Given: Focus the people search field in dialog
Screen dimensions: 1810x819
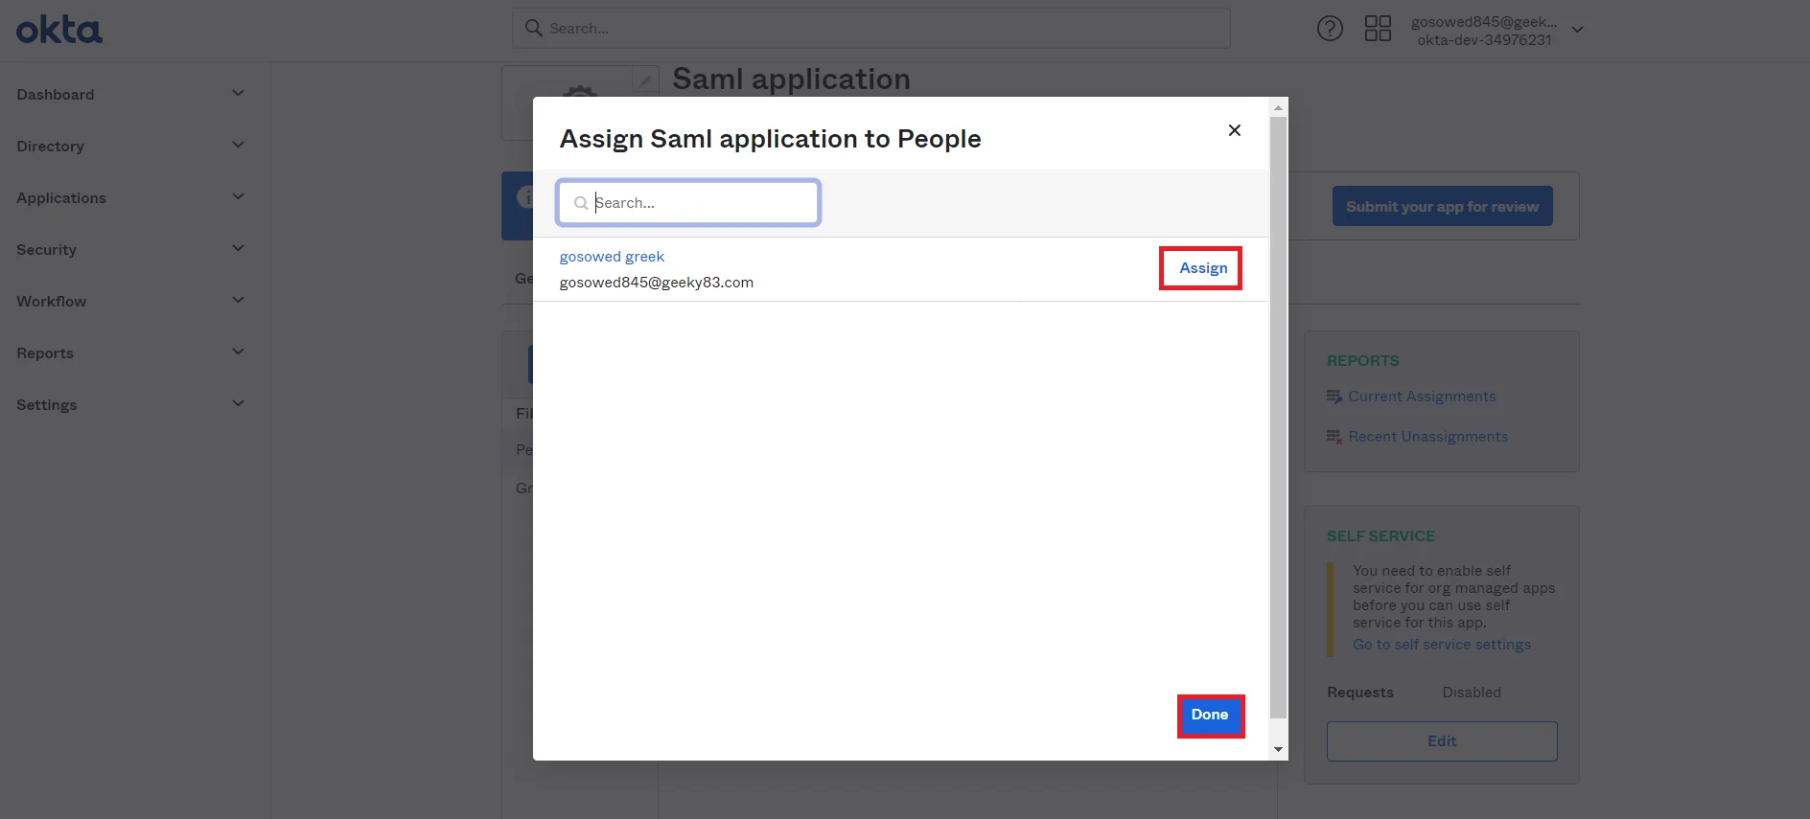Looking at the screenshot, I should coord(688,202).
